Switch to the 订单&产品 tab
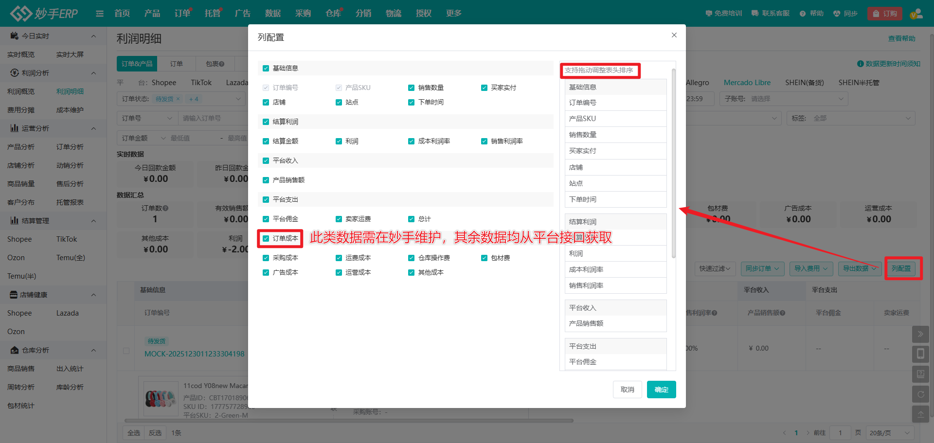The height and width of the screenshot is (443, 934). coord(137,64)
